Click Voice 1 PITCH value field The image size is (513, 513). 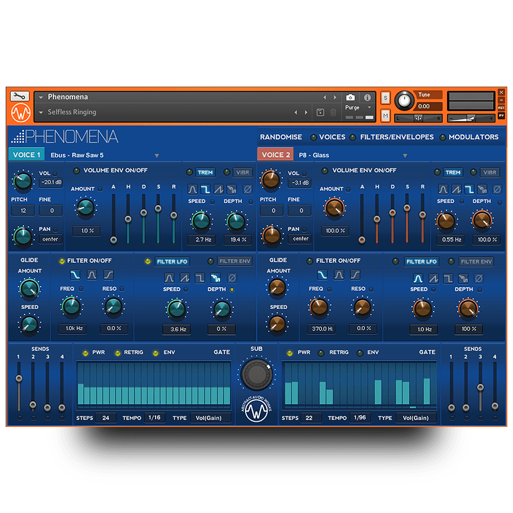tap(23, 210)
